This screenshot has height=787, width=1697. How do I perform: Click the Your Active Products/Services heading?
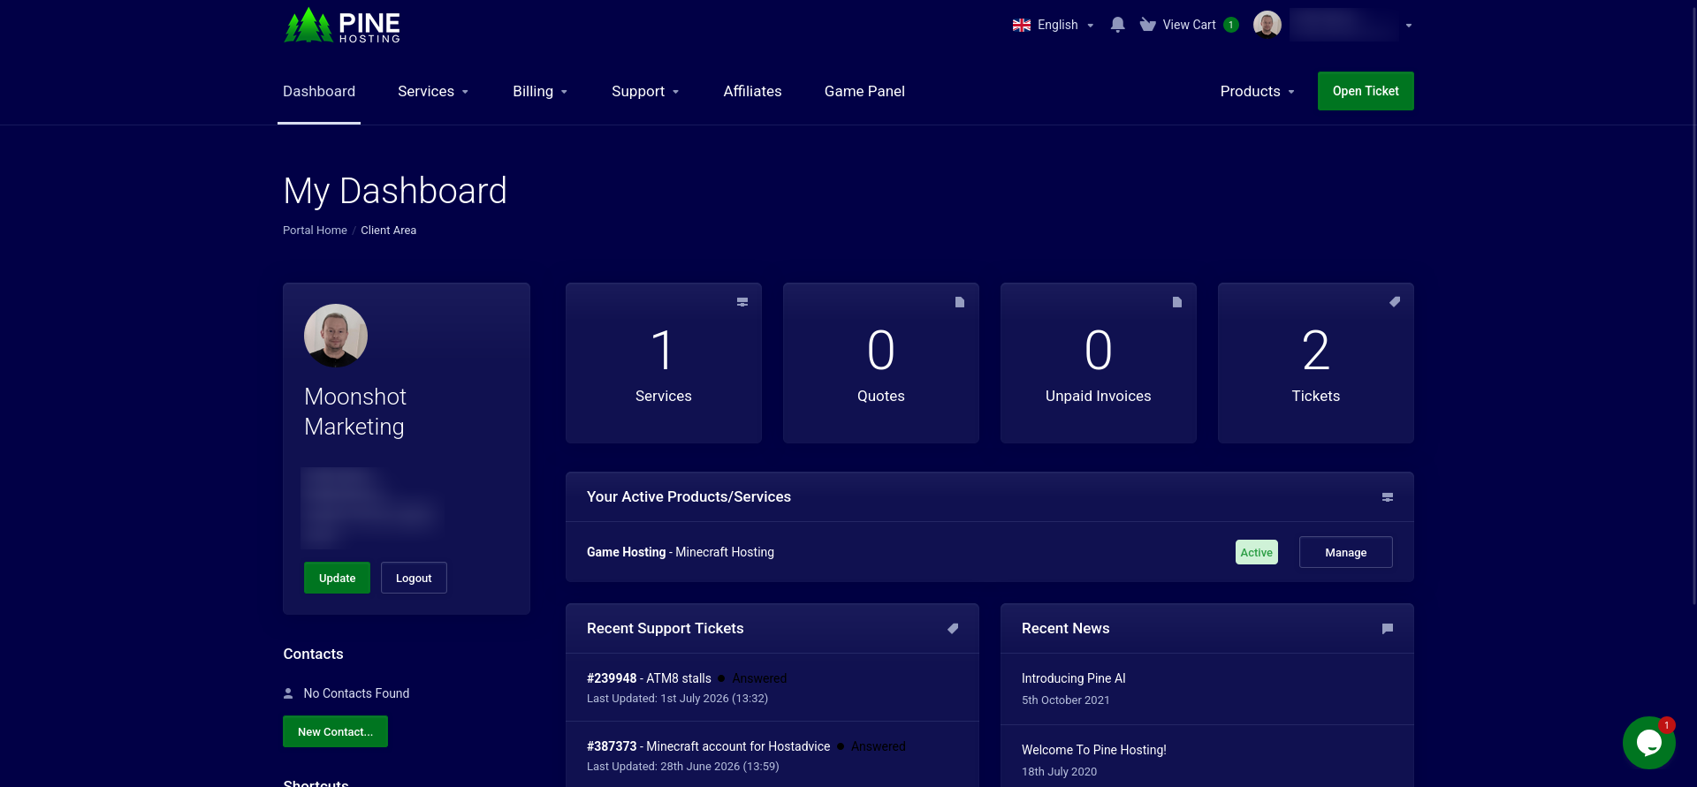click(x=689, y=497)
